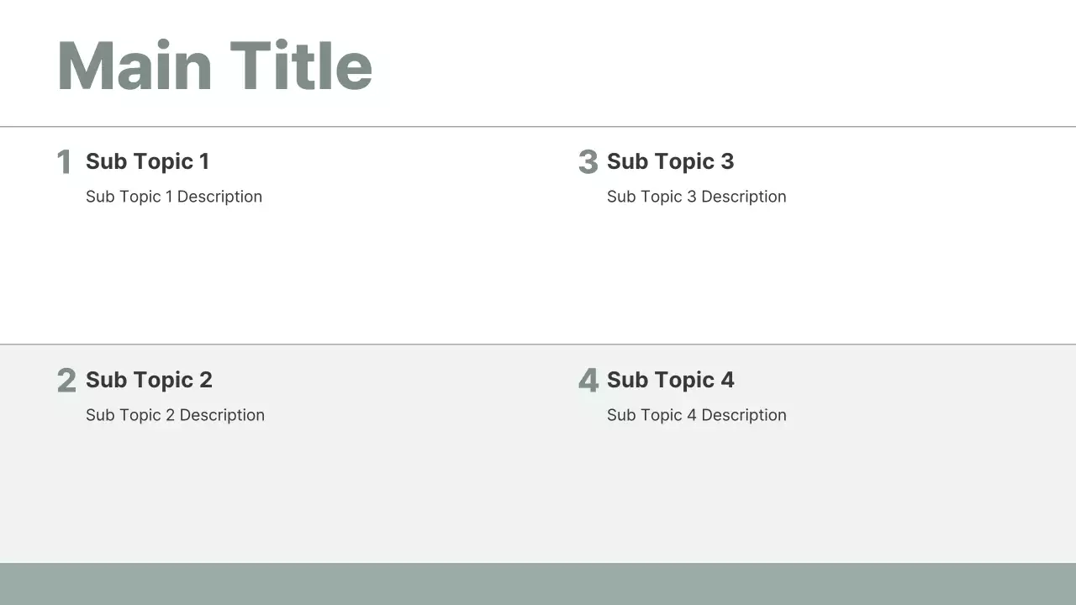Click the word "Main" in the slide title
Image resolution: width=1076 pixels, height=605 pixels.
click(x=134, y=66)
